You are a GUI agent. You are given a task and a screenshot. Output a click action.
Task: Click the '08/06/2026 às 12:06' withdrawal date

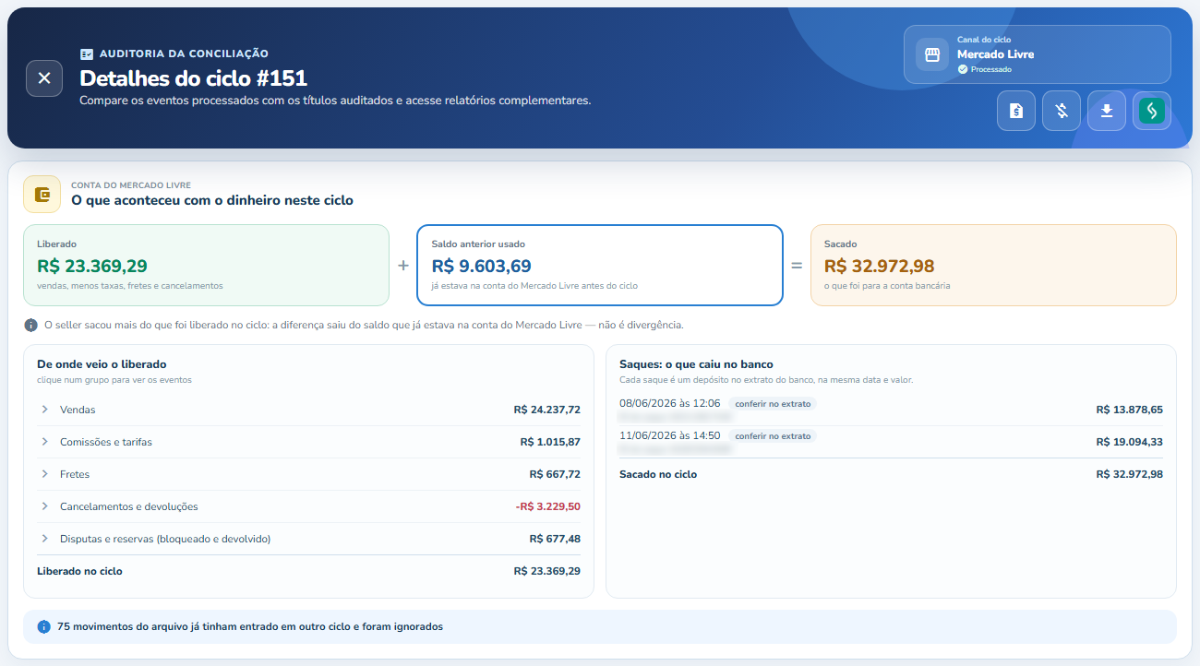point(670,404)
